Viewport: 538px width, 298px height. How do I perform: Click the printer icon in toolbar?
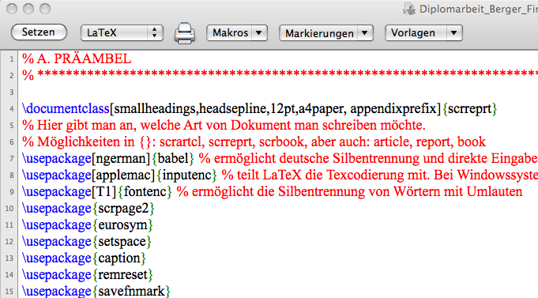185,33
